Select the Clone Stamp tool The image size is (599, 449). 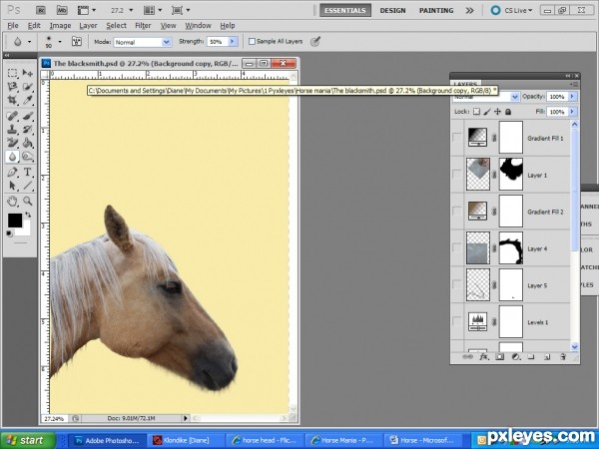click(x=12, y=130)
